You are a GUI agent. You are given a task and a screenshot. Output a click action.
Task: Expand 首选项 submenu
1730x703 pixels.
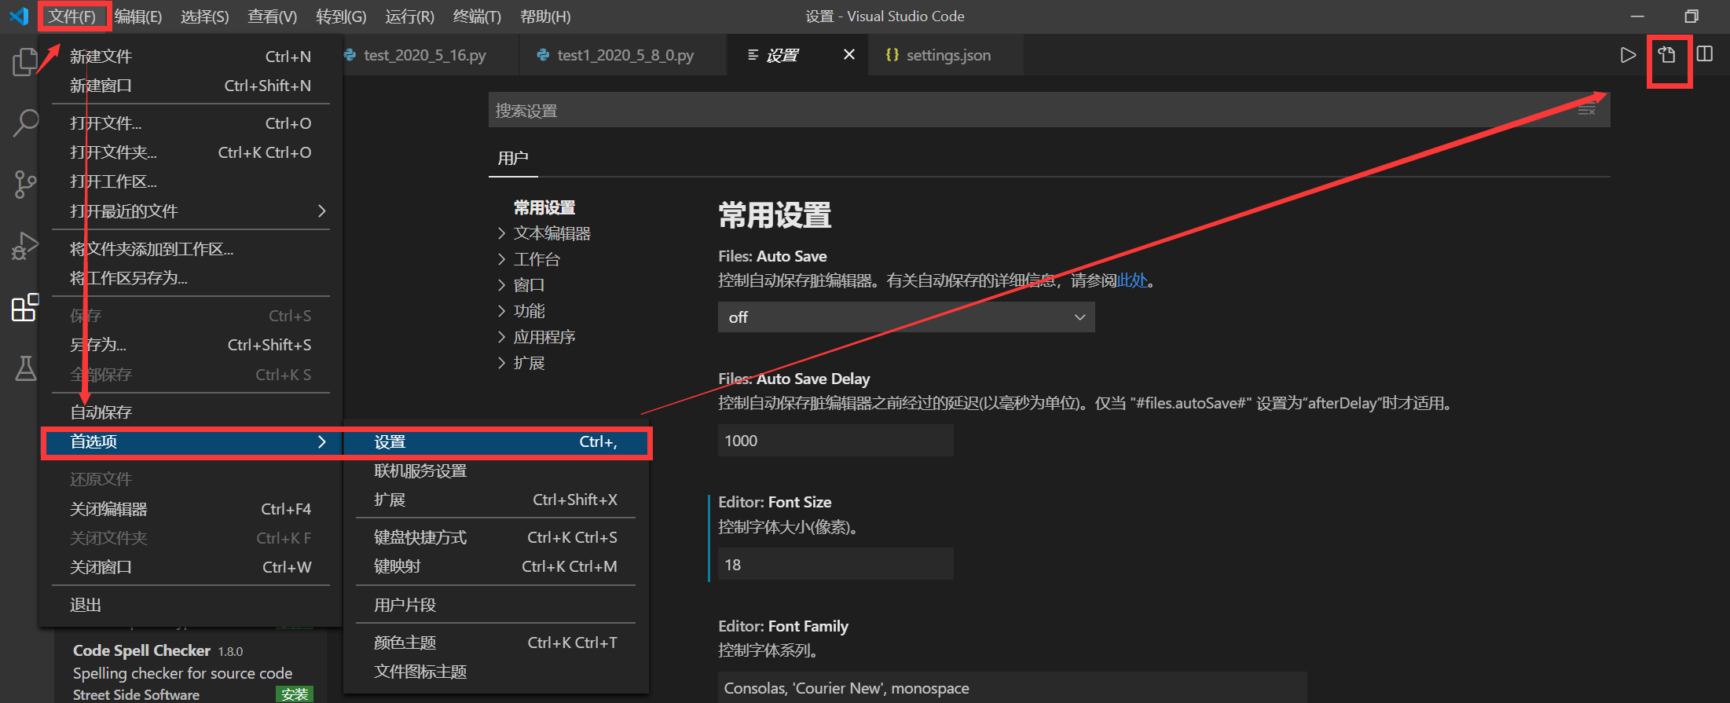[190, 441]
